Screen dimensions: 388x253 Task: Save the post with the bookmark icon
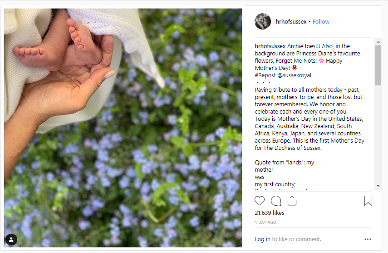[368, 201]
